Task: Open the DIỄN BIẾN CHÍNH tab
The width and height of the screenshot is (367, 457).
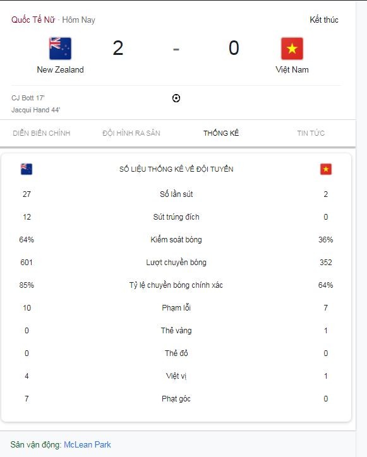Action: tap(42, 133)
